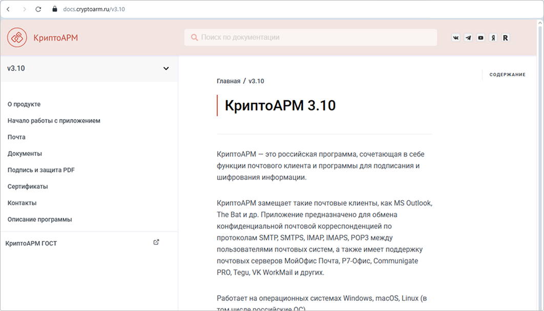
Task: Follow the 'КриптоАРМ ГОСТ' link
Action: [x=31, y=243]
